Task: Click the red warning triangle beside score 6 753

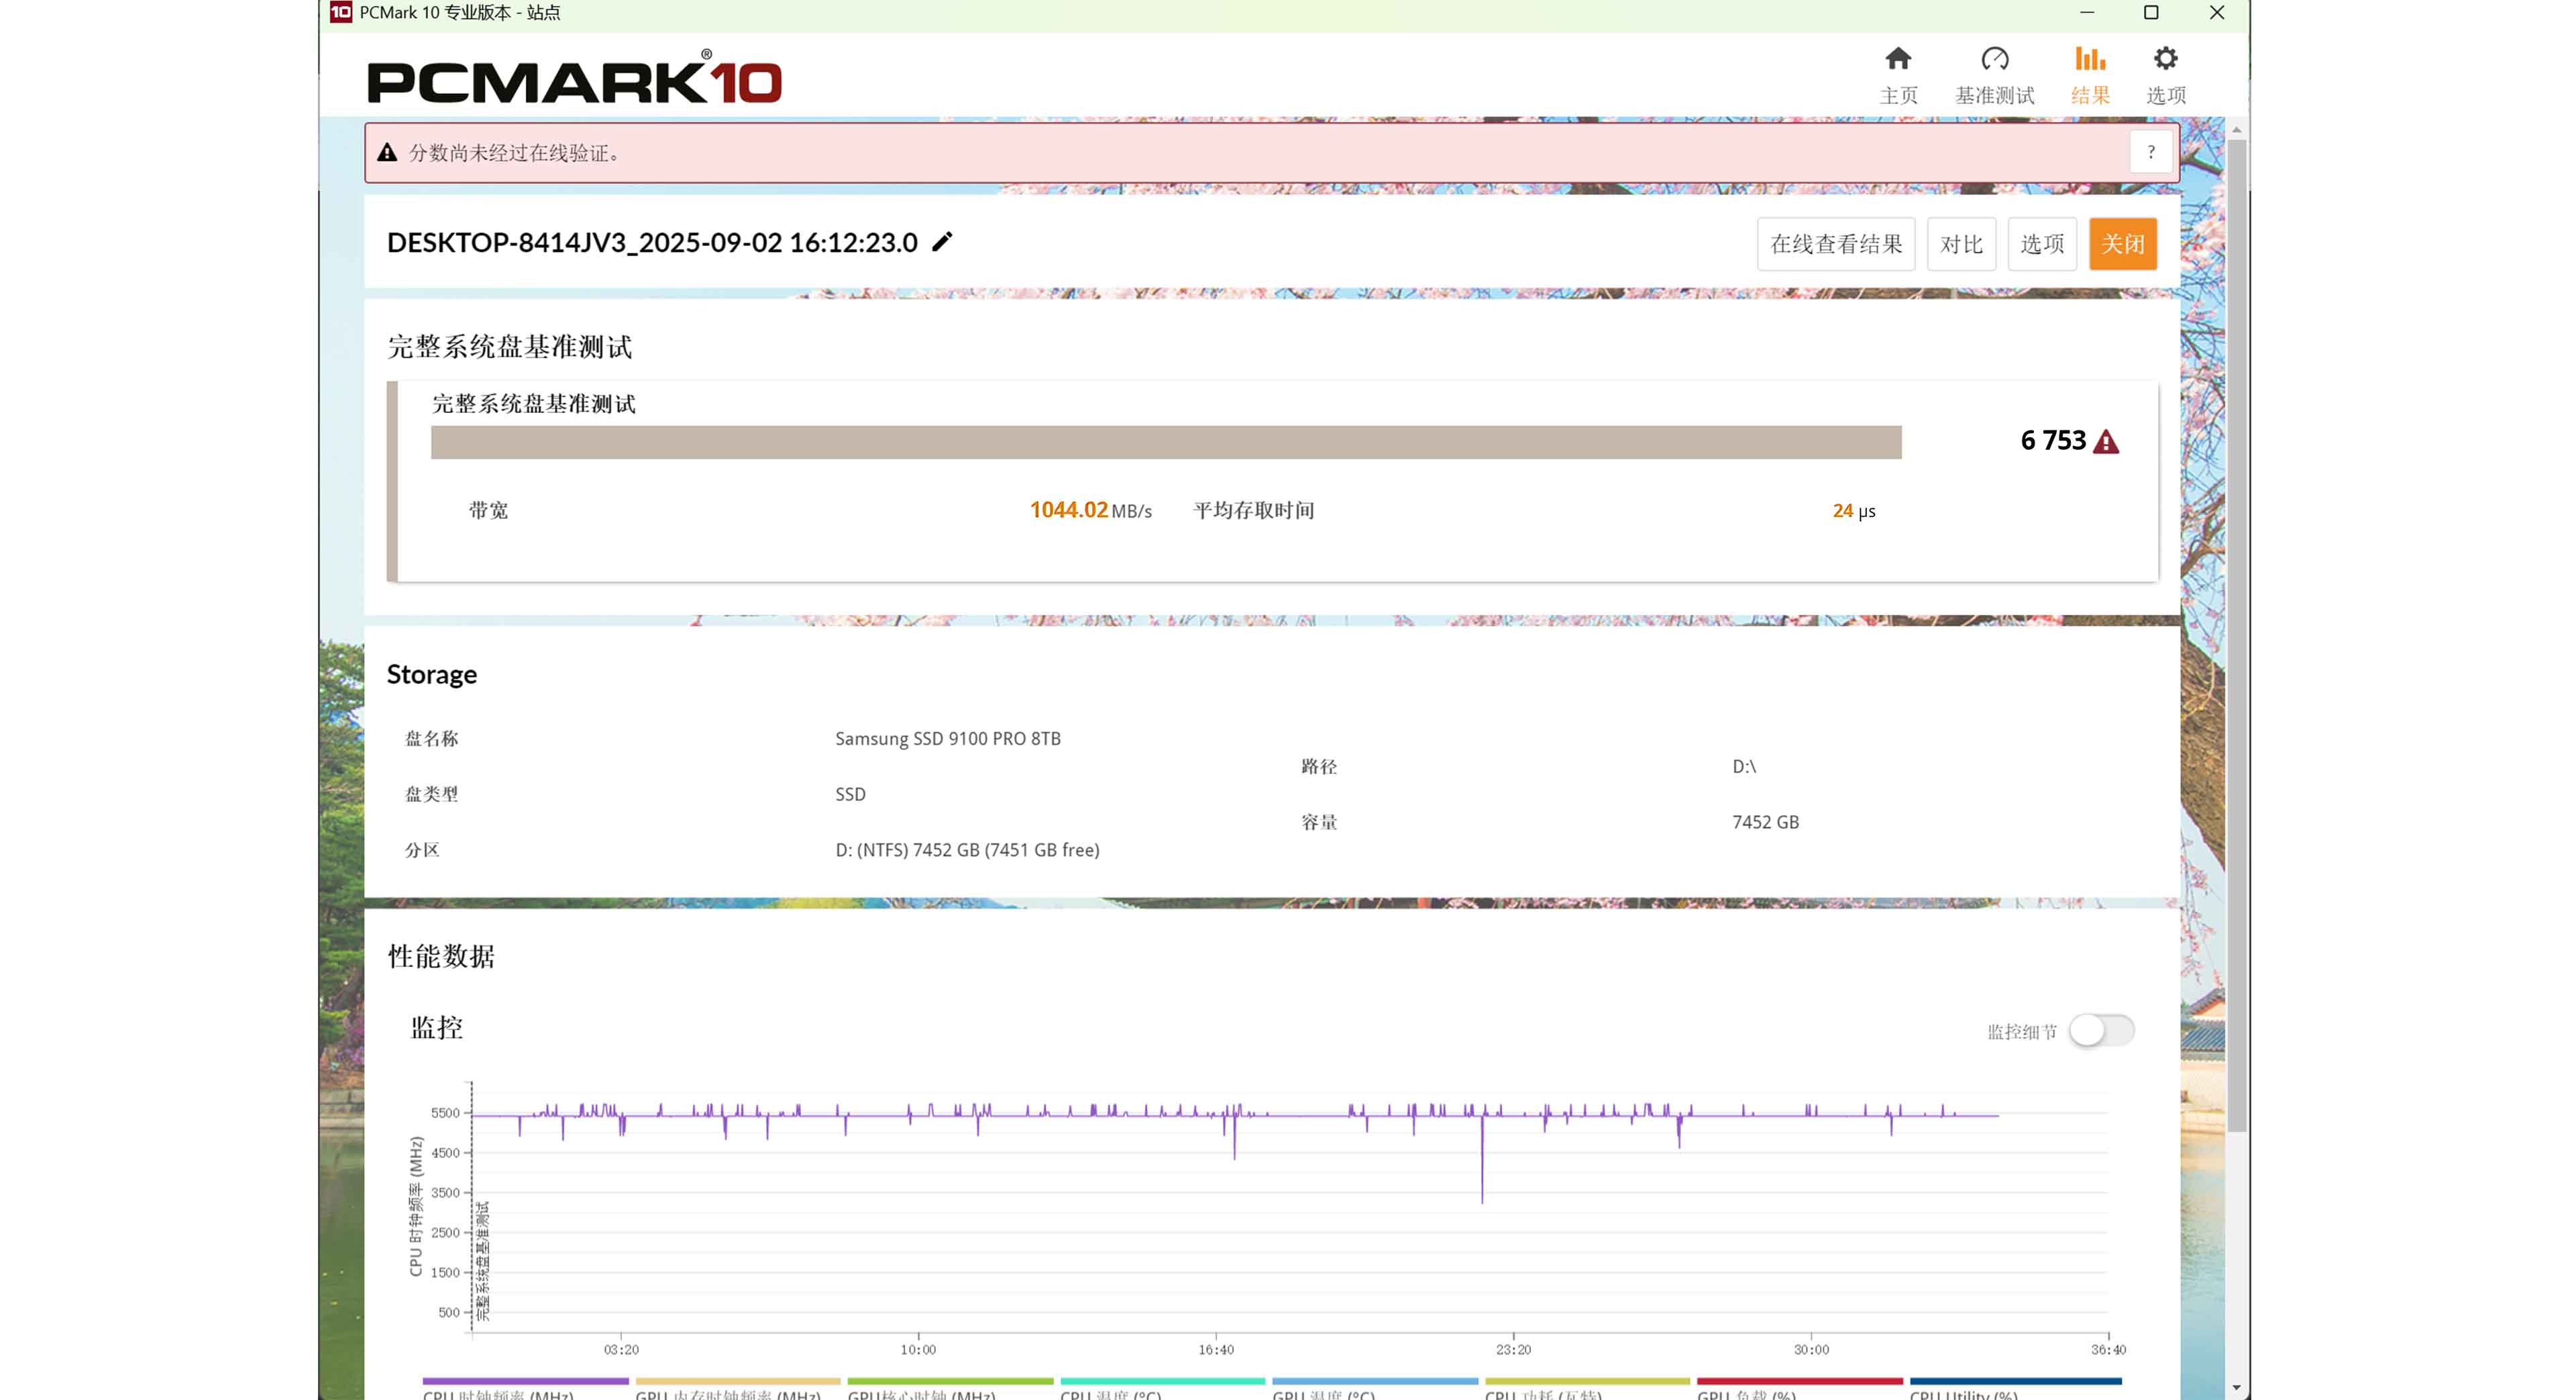Action: [x=2106, y=442]
